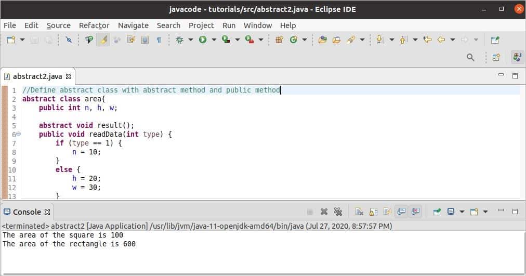The width and height of the screenshot is (526, 276).
Task: Toggle Block Selection Mode icon
Action: tap(145, 40)
